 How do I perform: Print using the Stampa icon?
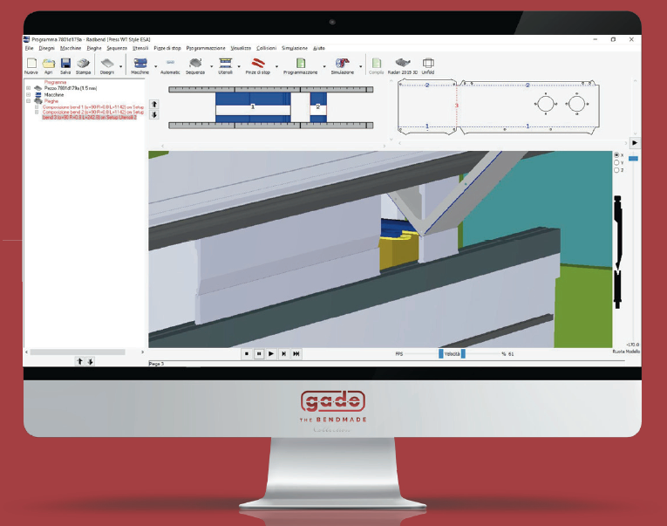pos(83,64)
